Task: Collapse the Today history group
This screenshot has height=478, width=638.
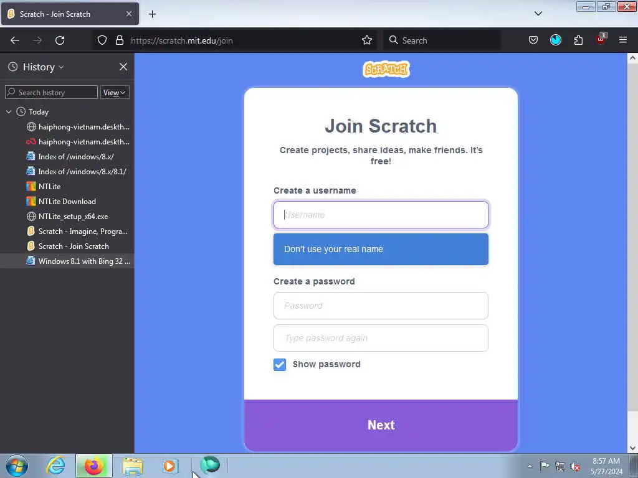Action: pyautogui.click(x=9, y=112)
